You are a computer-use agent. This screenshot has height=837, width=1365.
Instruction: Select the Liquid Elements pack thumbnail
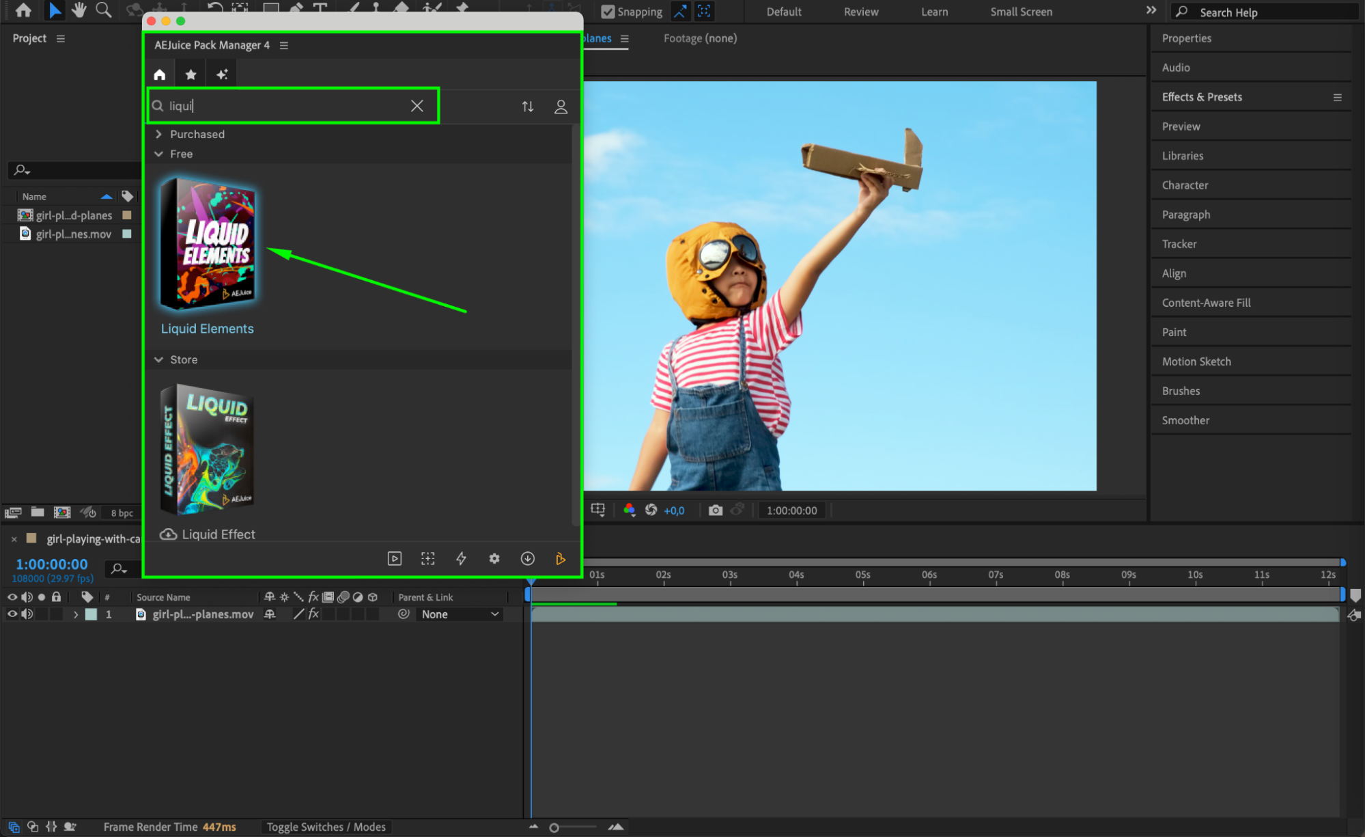click(x=208, y=244)
